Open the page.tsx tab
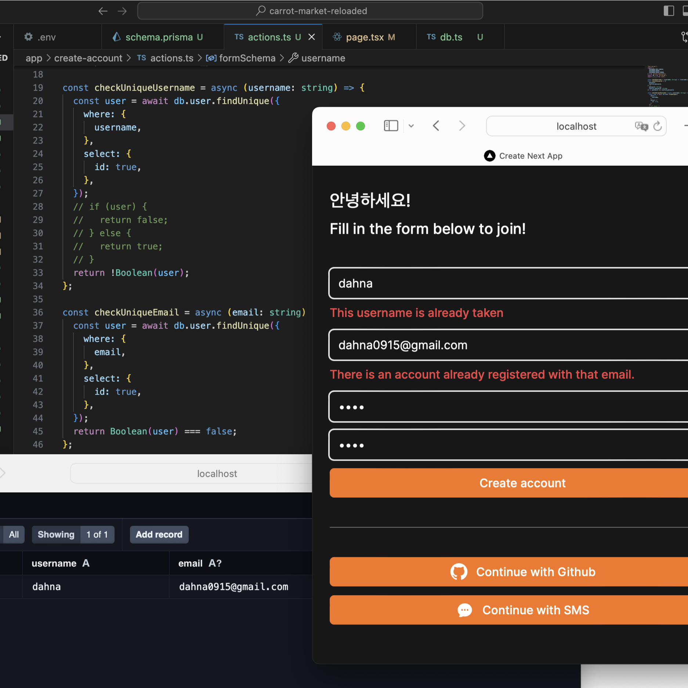Viewport: 688px width, 688px height. point(369,37)
